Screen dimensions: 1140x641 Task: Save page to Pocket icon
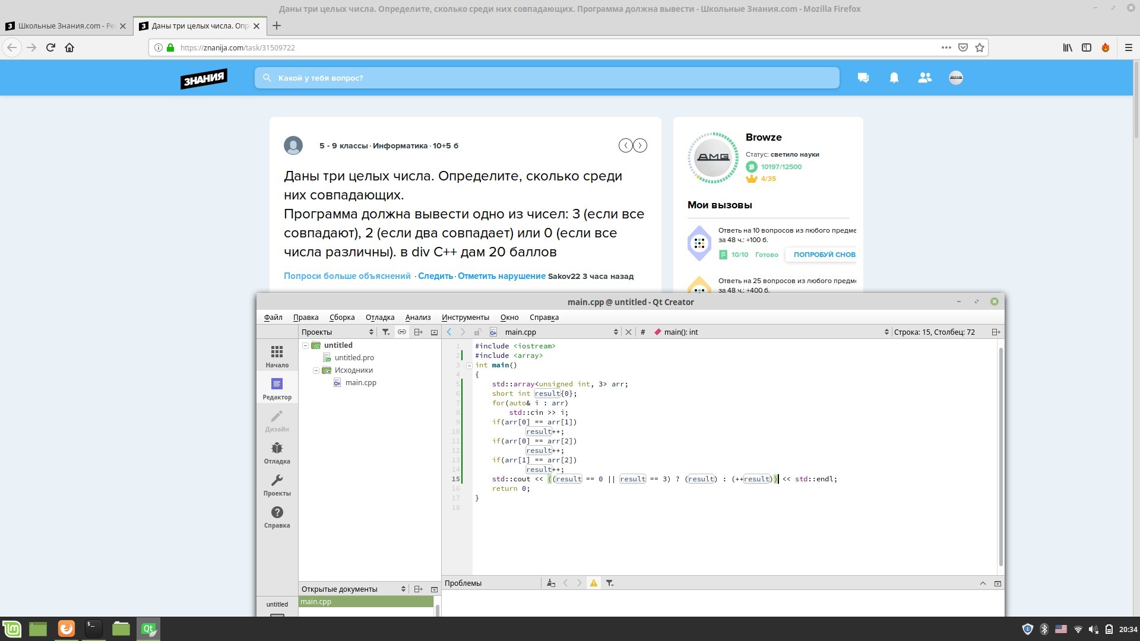[x=963, y=47]
